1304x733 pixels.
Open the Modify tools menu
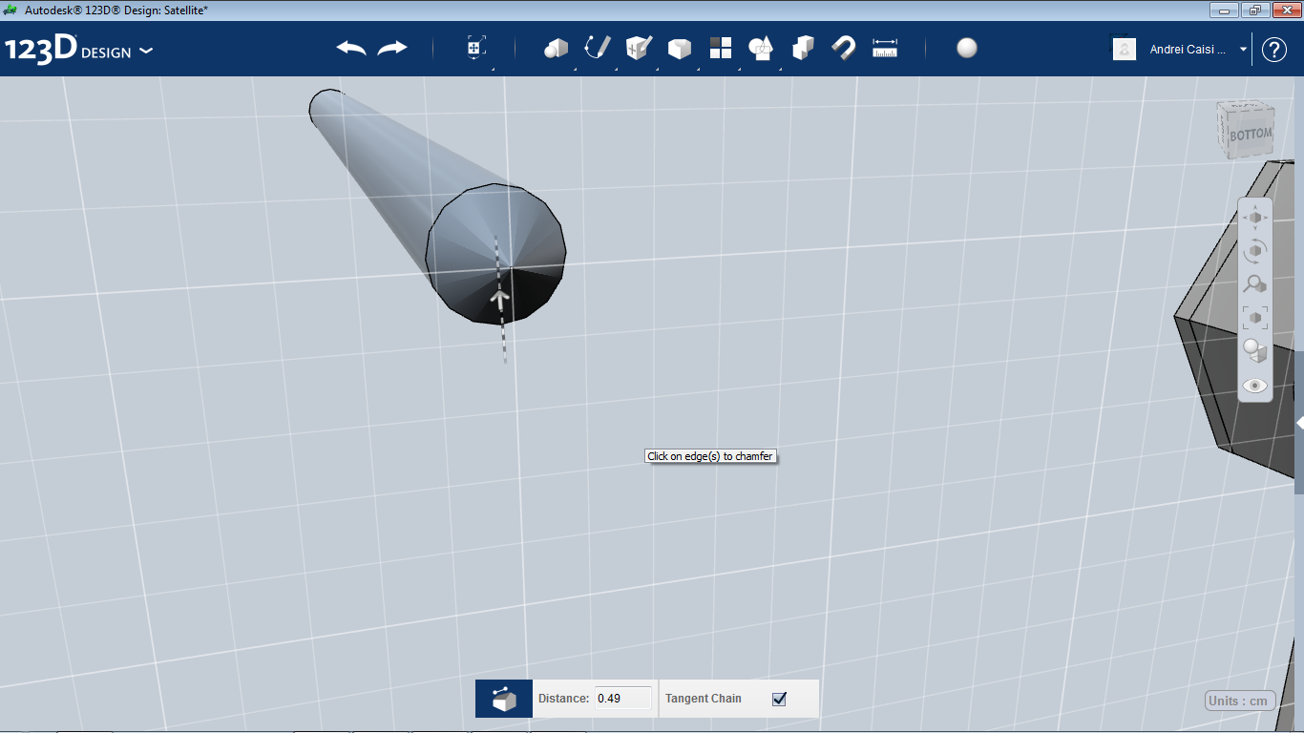pos(680,49)
